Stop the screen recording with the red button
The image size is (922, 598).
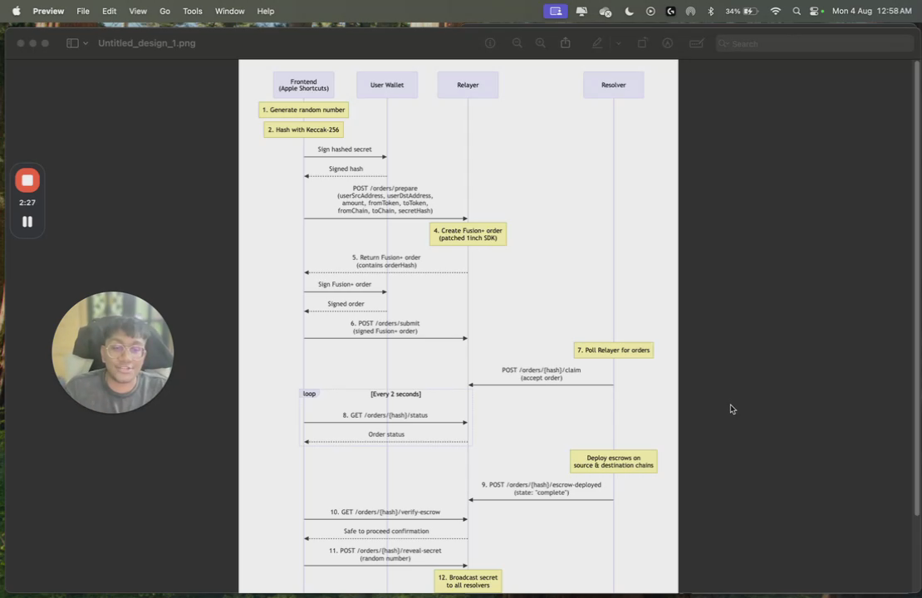(27, 180)
